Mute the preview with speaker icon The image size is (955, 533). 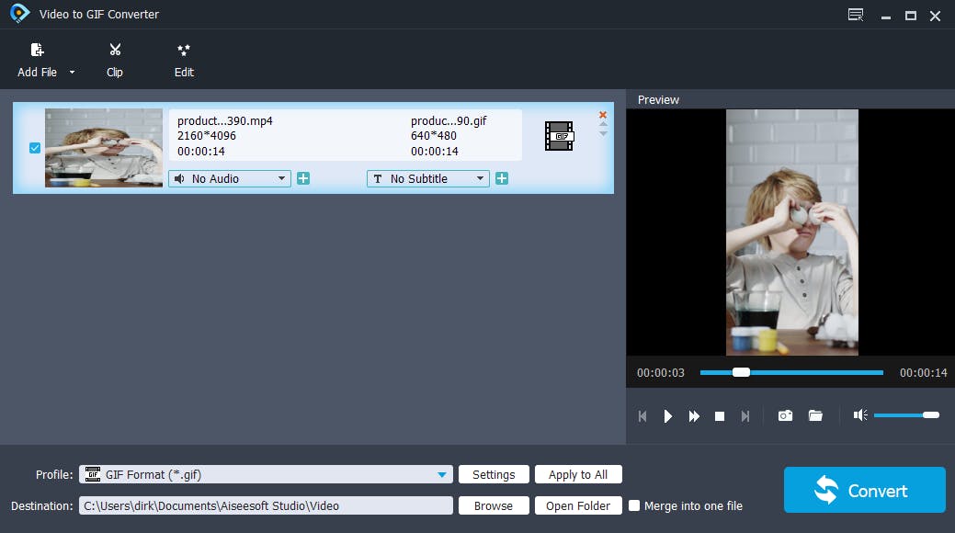pyautogui.click(x=860, y=414)
